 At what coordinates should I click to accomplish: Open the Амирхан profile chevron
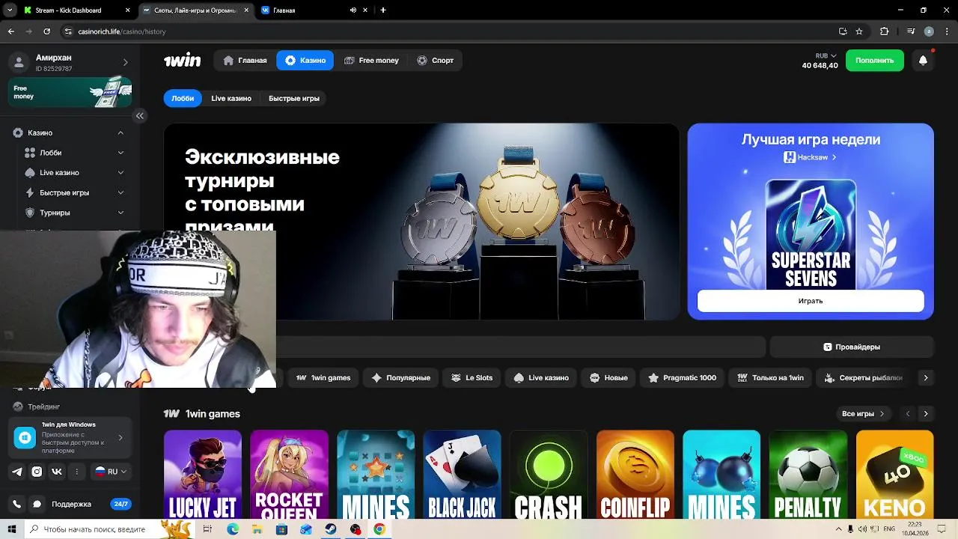tap(125, 62)
